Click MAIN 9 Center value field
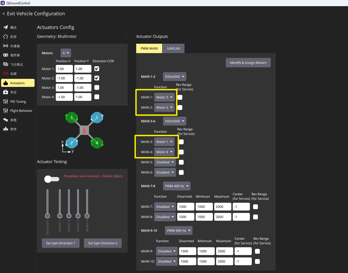348x273 pixels. 243,251
